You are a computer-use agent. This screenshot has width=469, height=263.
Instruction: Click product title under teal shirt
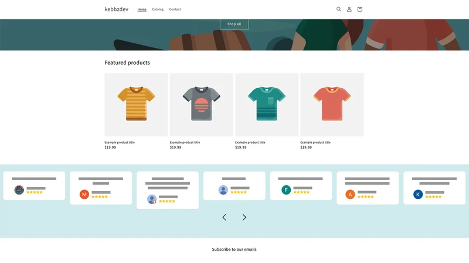[250, 143]
